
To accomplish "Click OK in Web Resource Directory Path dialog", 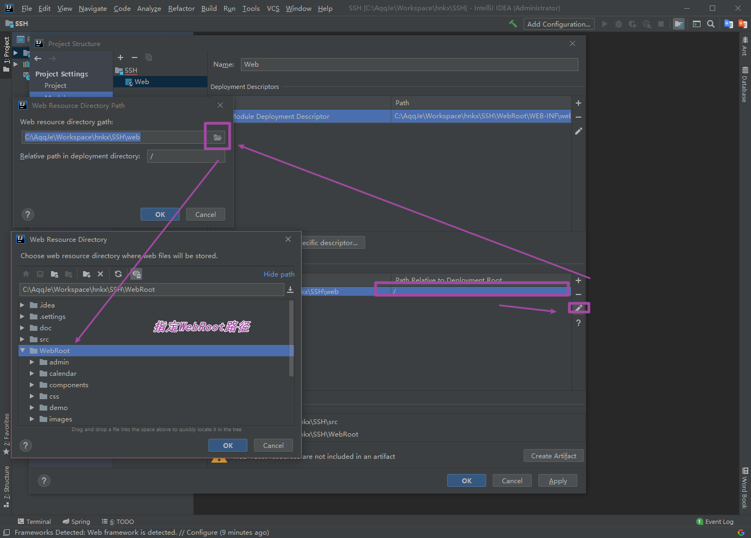I will (x=160, y=214).
